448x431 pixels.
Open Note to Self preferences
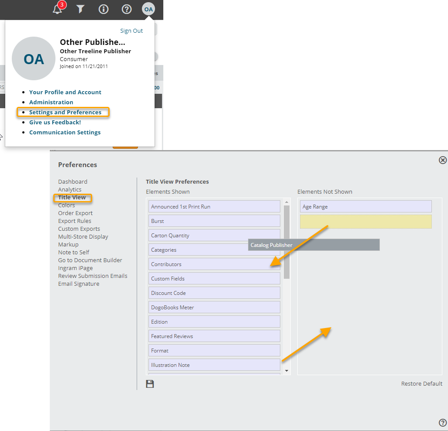[x=74, y=252]
